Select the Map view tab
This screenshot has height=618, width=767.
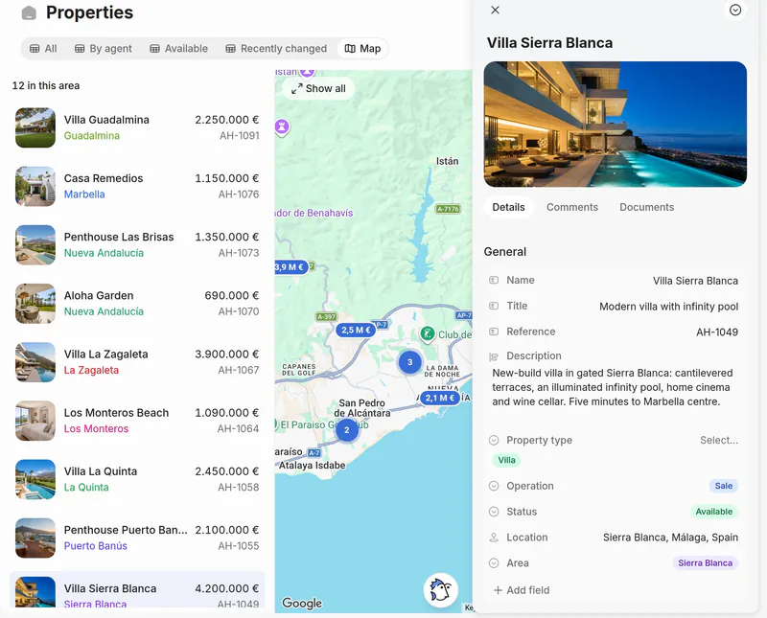click(362, 49)
